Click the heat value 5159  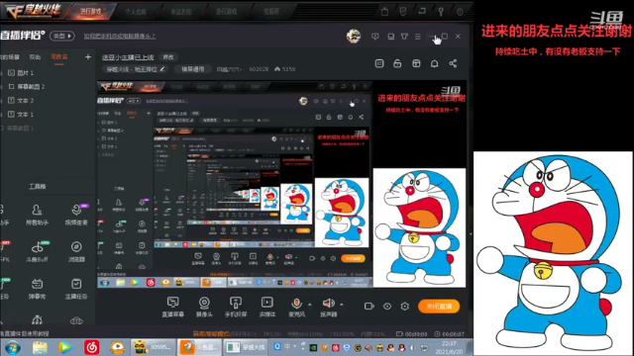284,69
